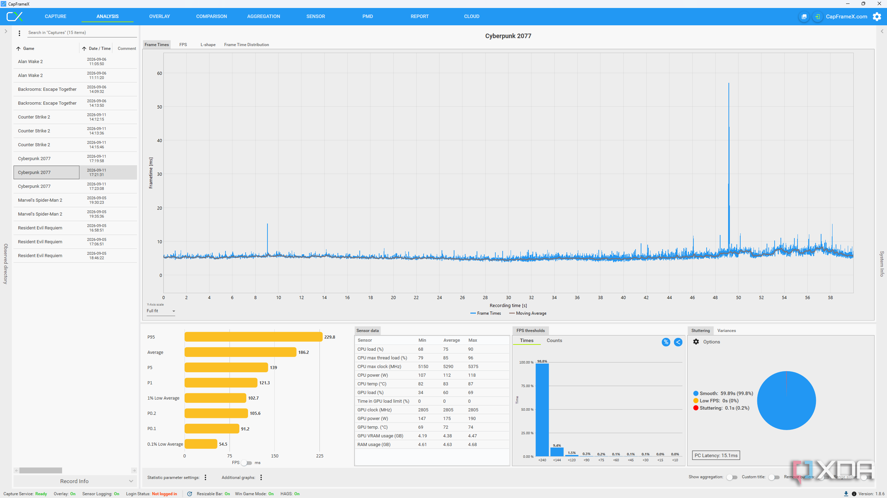Switch graph to FPS tab
Image resolution: width=887 pixels, height=498 pixels.
[183, 45]
